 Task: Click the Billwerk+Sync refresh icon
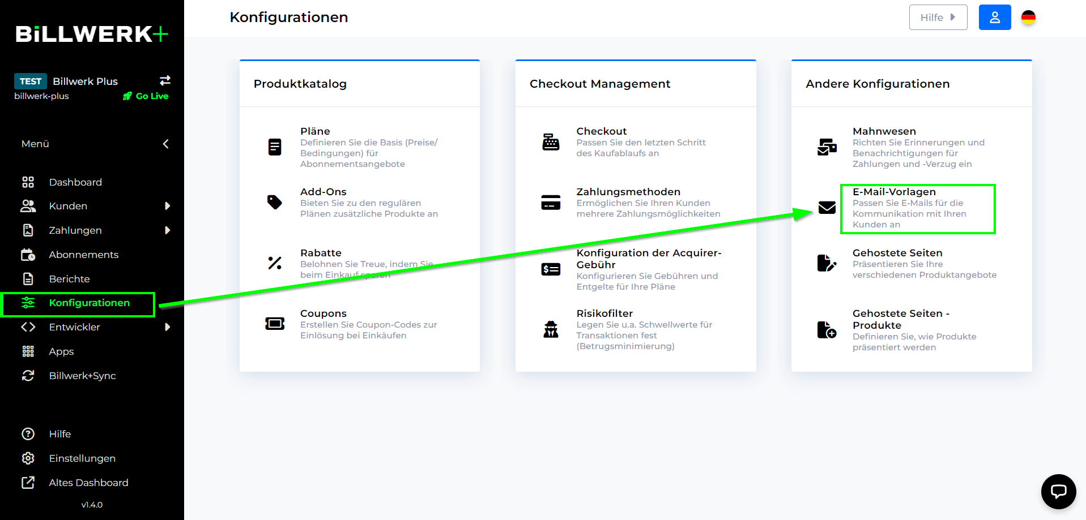tap(28, 376)
